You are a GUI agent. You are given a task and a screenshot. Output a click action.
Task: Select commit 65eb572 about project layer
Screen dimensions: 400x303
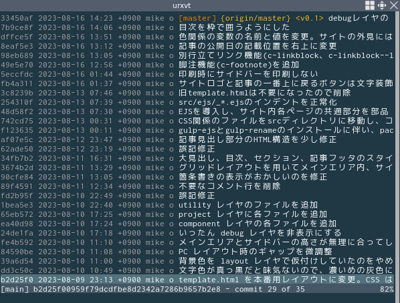(197, 214)
